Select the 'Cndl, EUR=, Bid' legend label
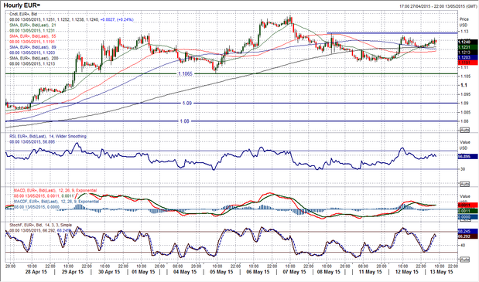The width and height of the screenshot is (479, 282). point(23,14)
